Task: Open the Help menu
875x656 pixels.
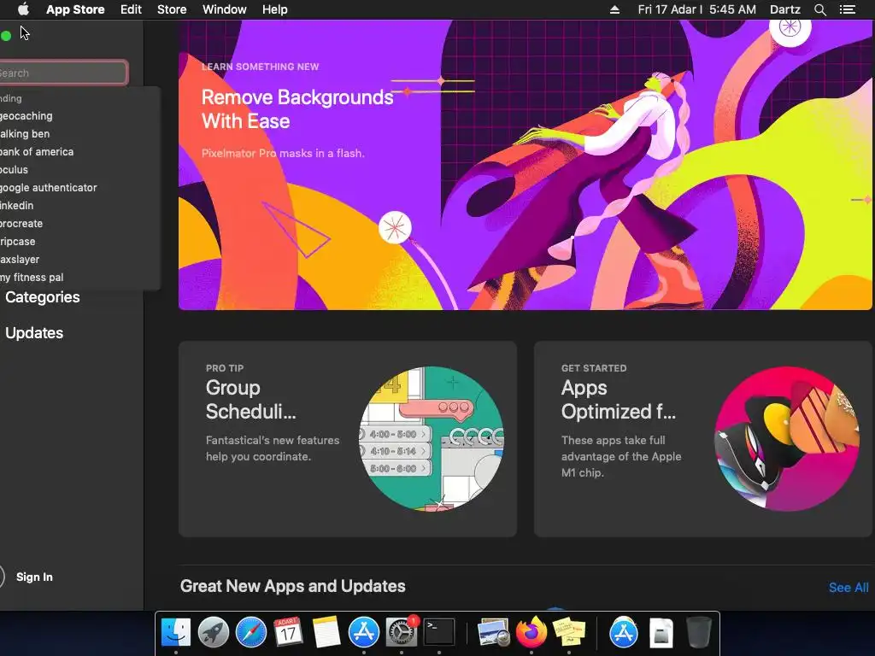Action: [275, 9]
